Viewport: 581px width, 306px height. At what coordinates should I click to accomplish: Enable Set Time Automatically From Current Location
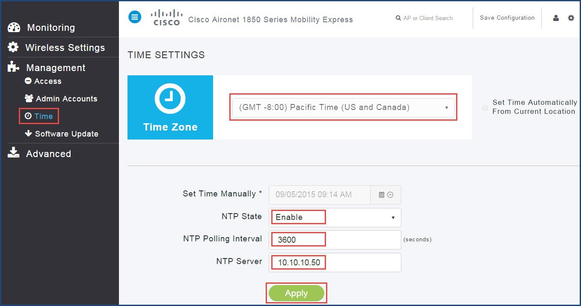pyautogui.click(x=485, y=108)
